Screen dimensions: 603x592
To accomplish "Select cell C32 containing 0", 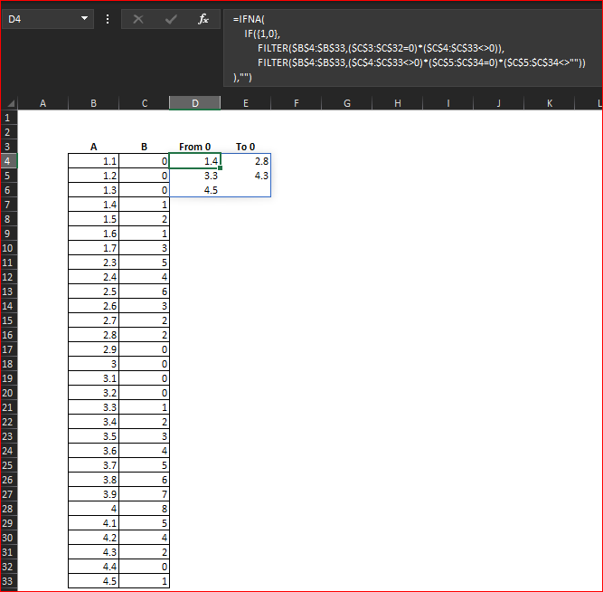I will (x=145, y=567).
